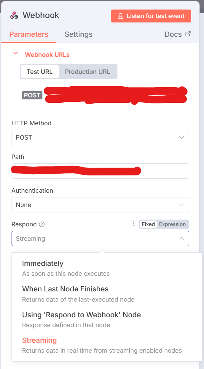This screenshot has width=204, height=369.
Task: Set Respond field to Expression mode
Action: (172, 224)
